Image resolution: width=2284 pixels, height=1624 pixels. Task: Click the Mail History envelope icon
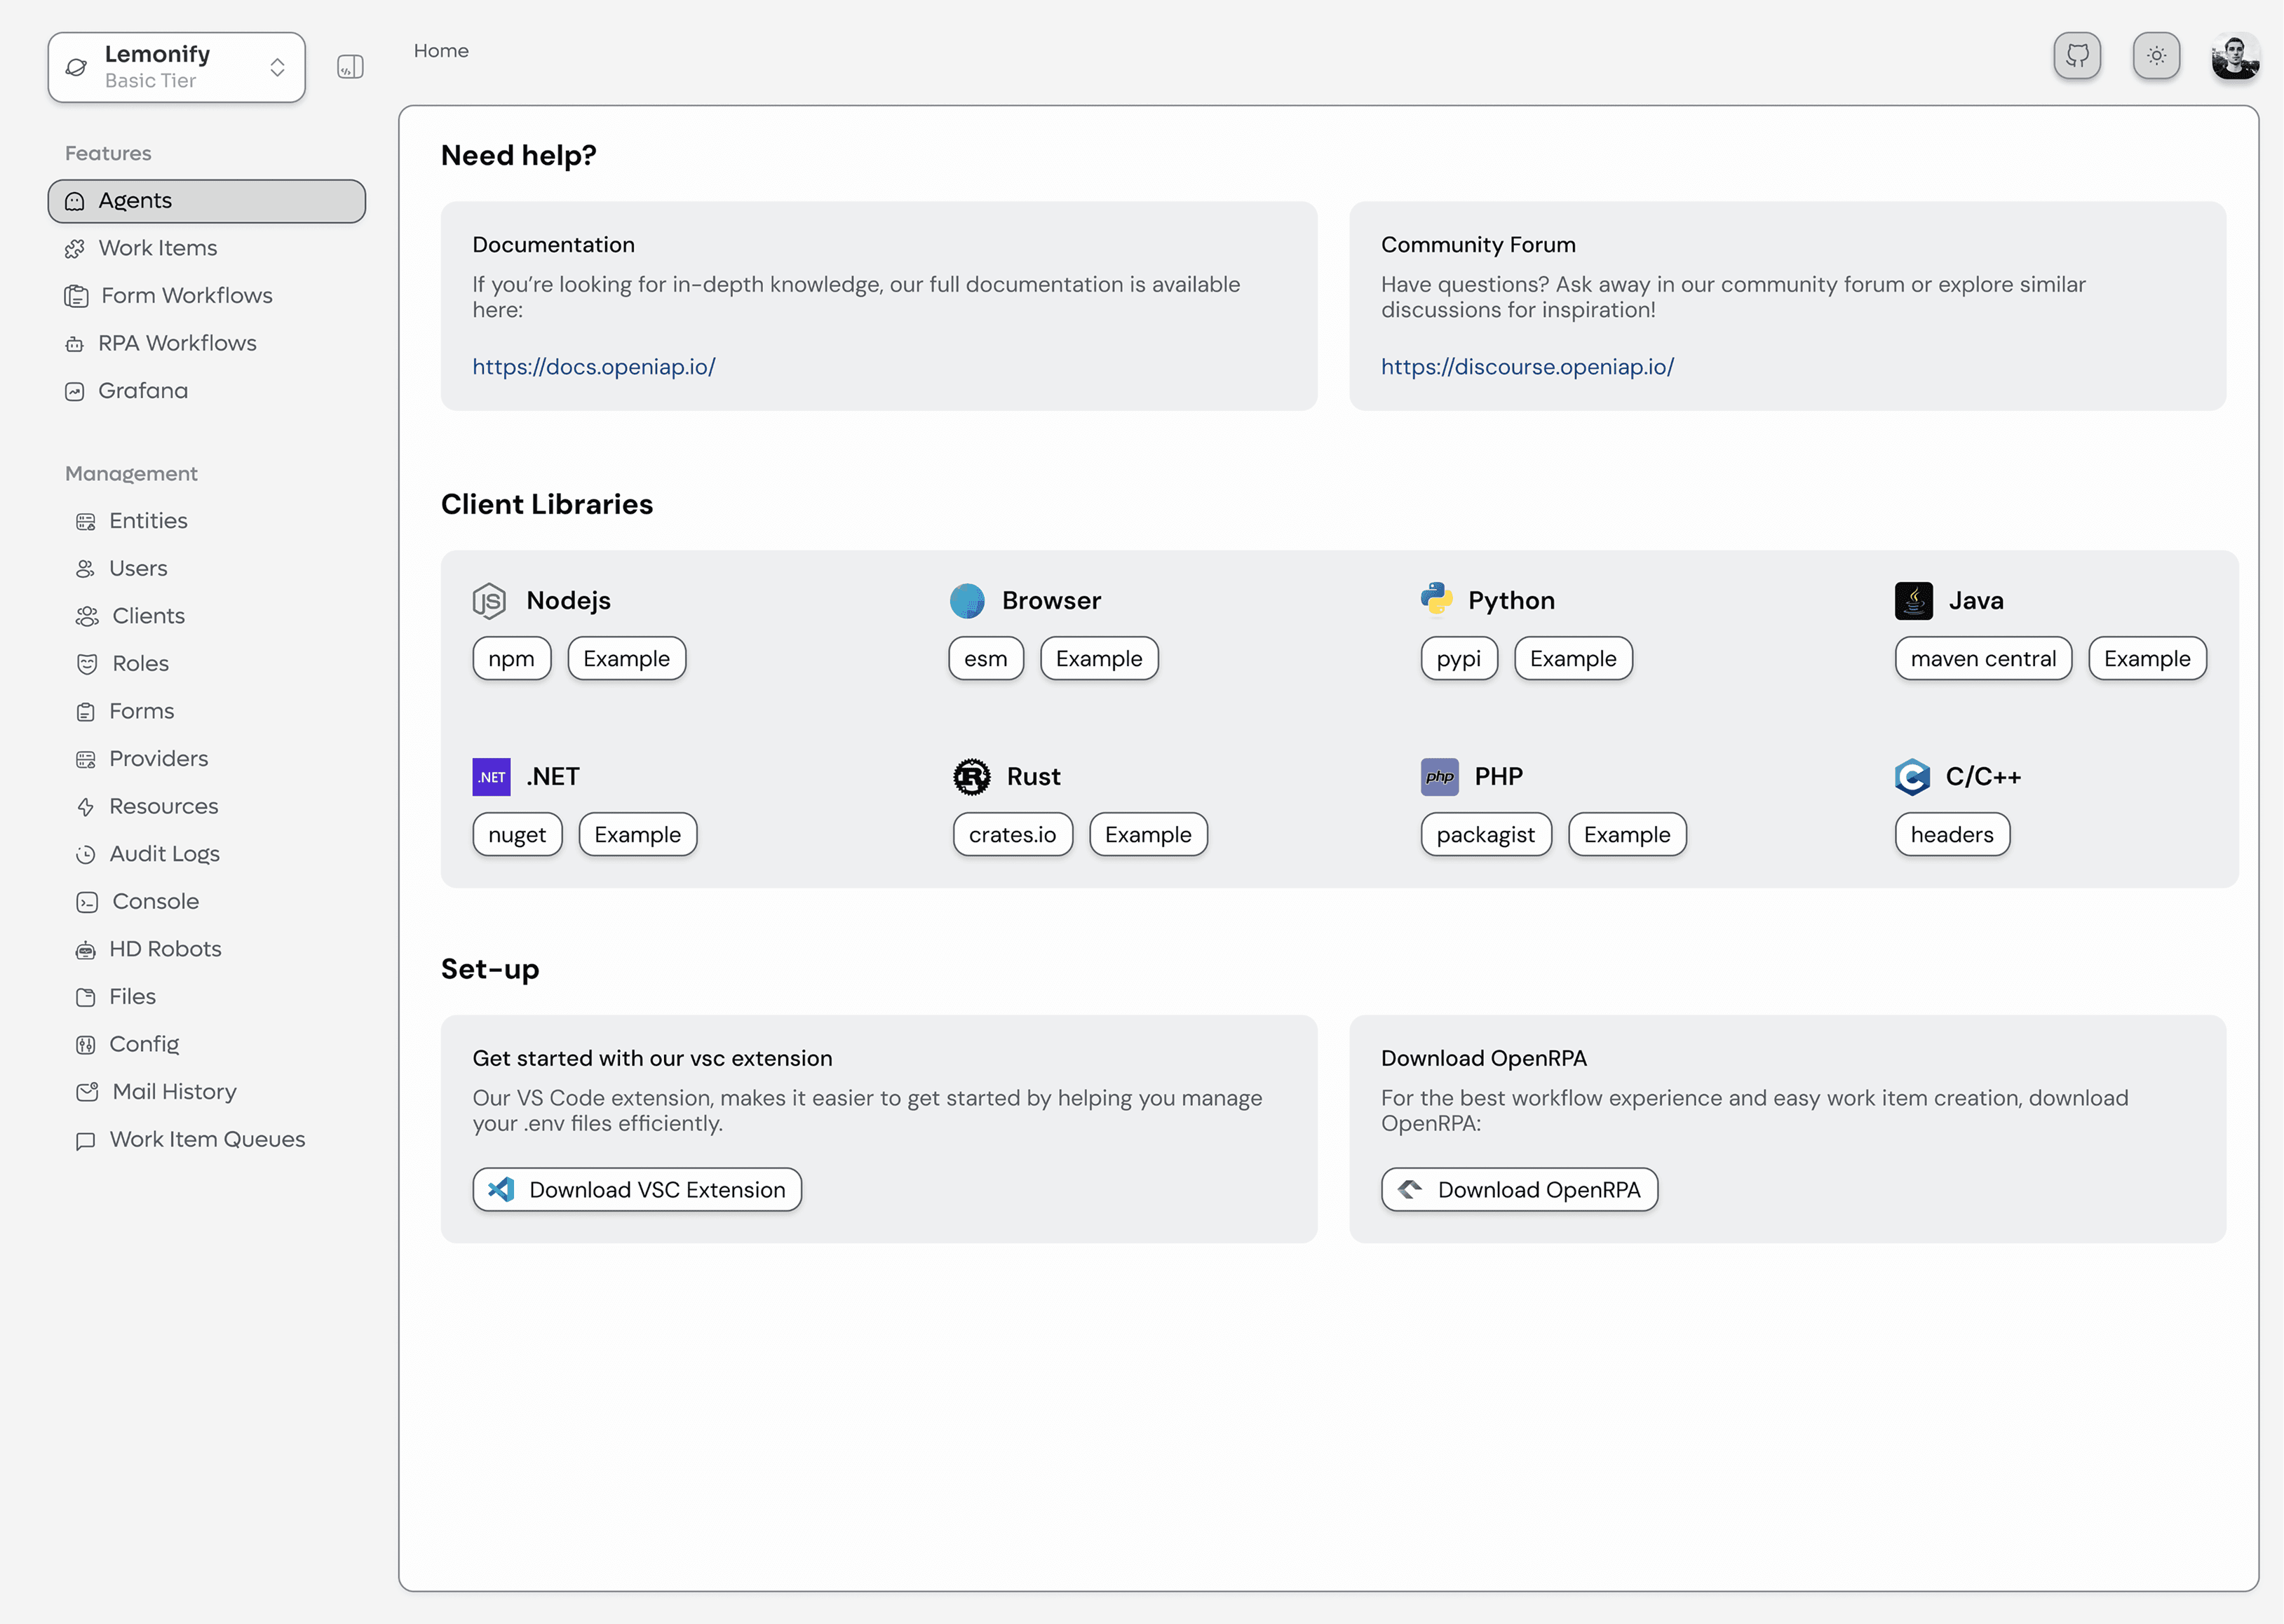point(87,1092)
